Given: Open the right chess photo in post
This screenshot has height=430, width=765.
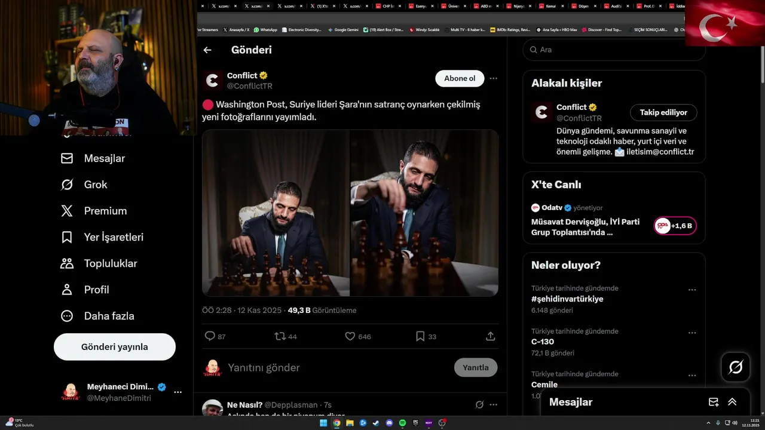Looking at the screenshot, I should [424, 213].
